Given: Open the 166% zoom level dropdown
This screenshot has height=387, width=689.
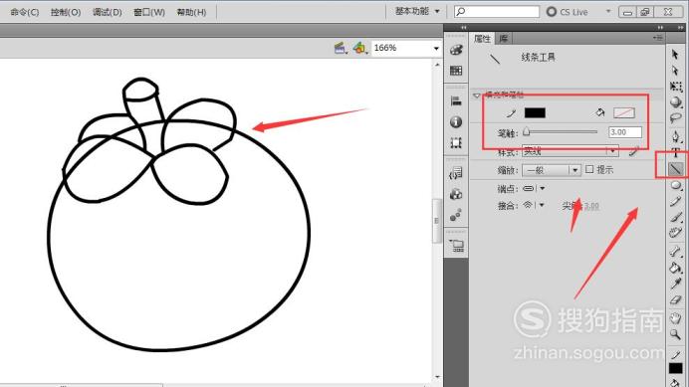Looking at the screenshot, I should [x=406, y=48].
